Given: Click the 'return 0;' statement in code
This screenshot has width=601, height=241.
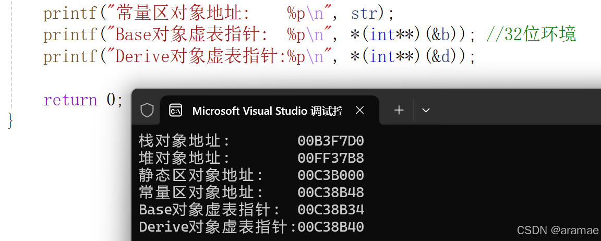Looking at the screenshot, I should (83, 100).
